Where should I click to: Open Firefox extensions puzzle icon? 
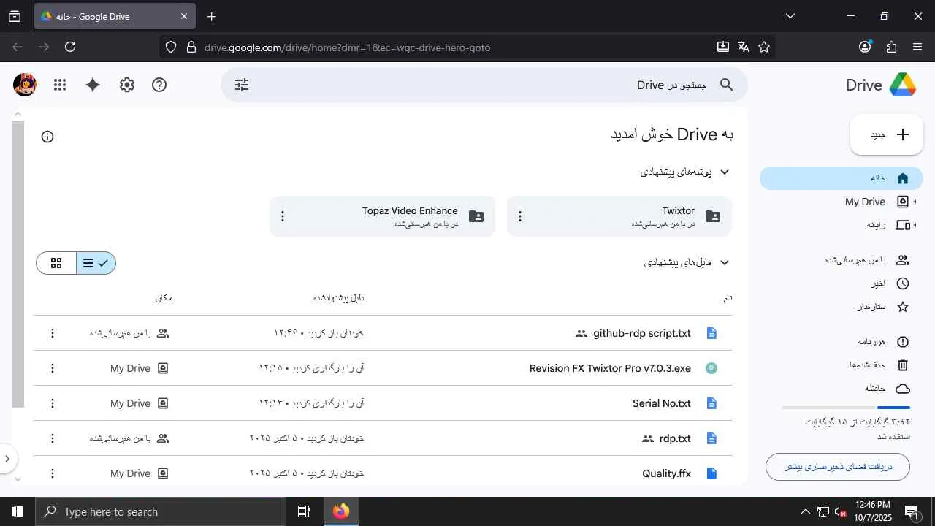click(891, 47)
